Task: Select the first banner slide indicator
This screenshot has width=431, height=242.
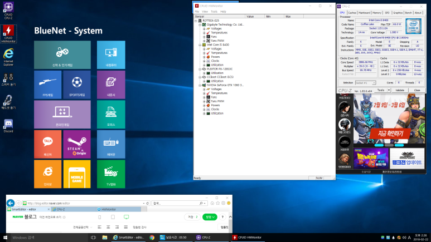Action: click(x=379, y=145)
